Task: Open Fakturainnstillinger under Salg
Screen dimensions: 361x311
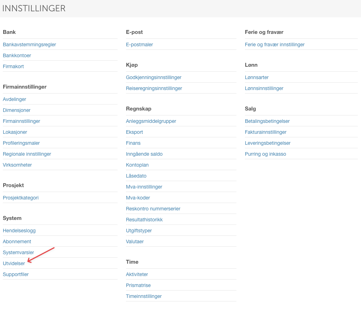Action: point(266,132)
